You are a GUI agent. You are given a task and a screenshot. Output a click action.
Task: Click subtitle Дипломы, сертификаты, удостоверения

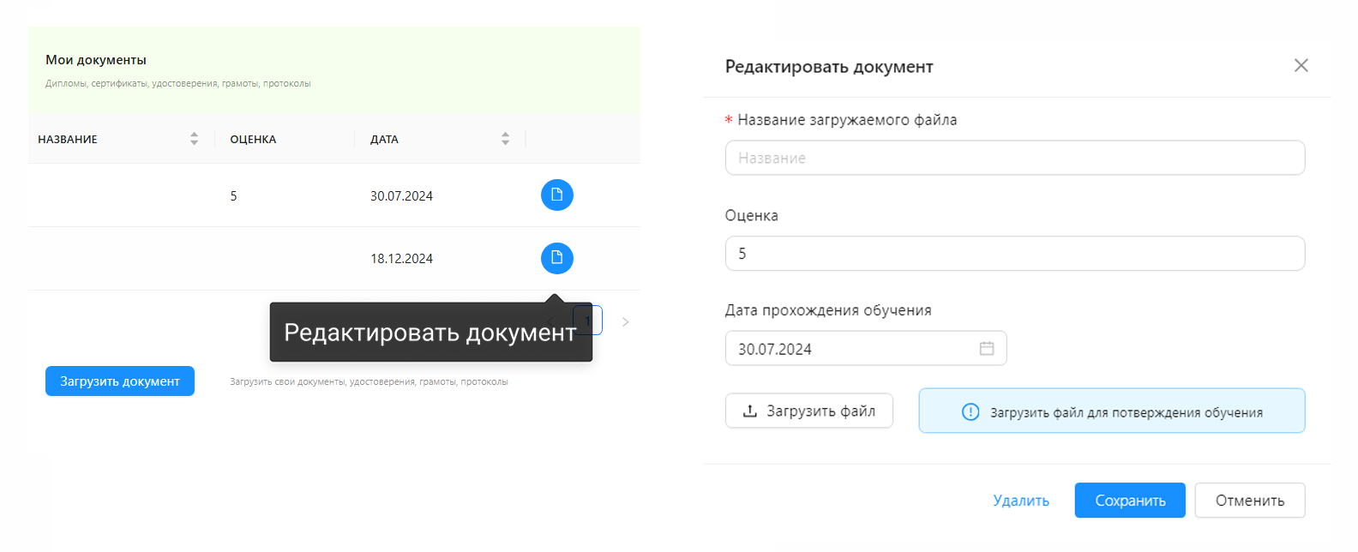[178, 84]
